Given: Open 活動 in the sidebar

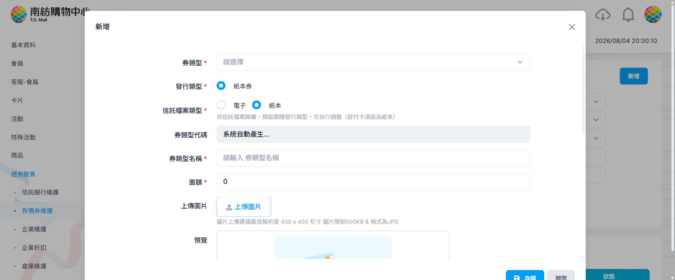Looking at the screenshot, I should 17,119.
